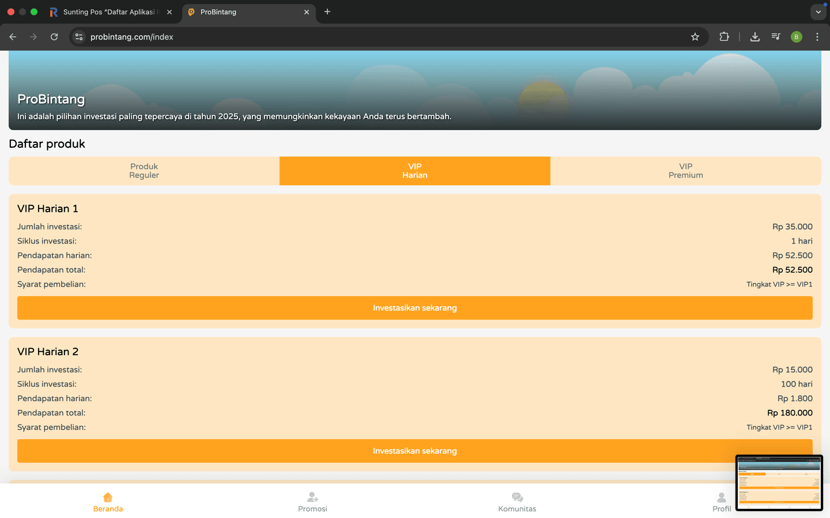Reload the probintang page
Screen dimensions: 830x518
54,37
